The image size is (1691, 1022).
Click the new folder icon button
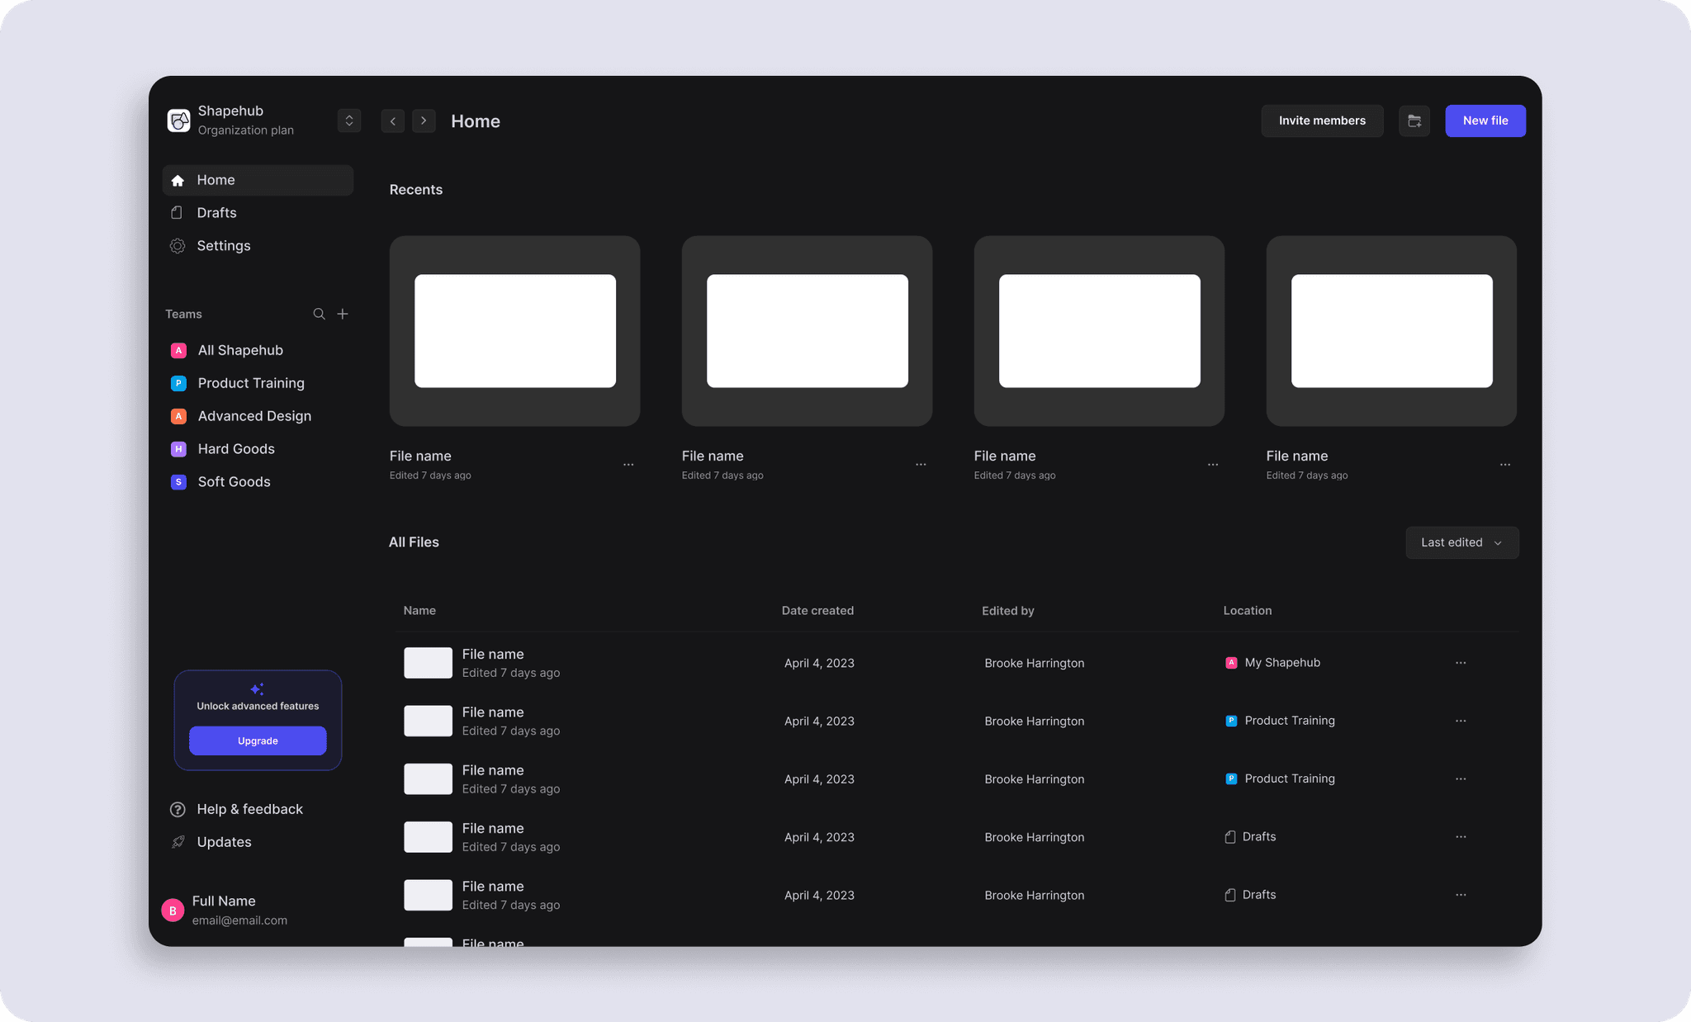click(x=1414, y=121)
